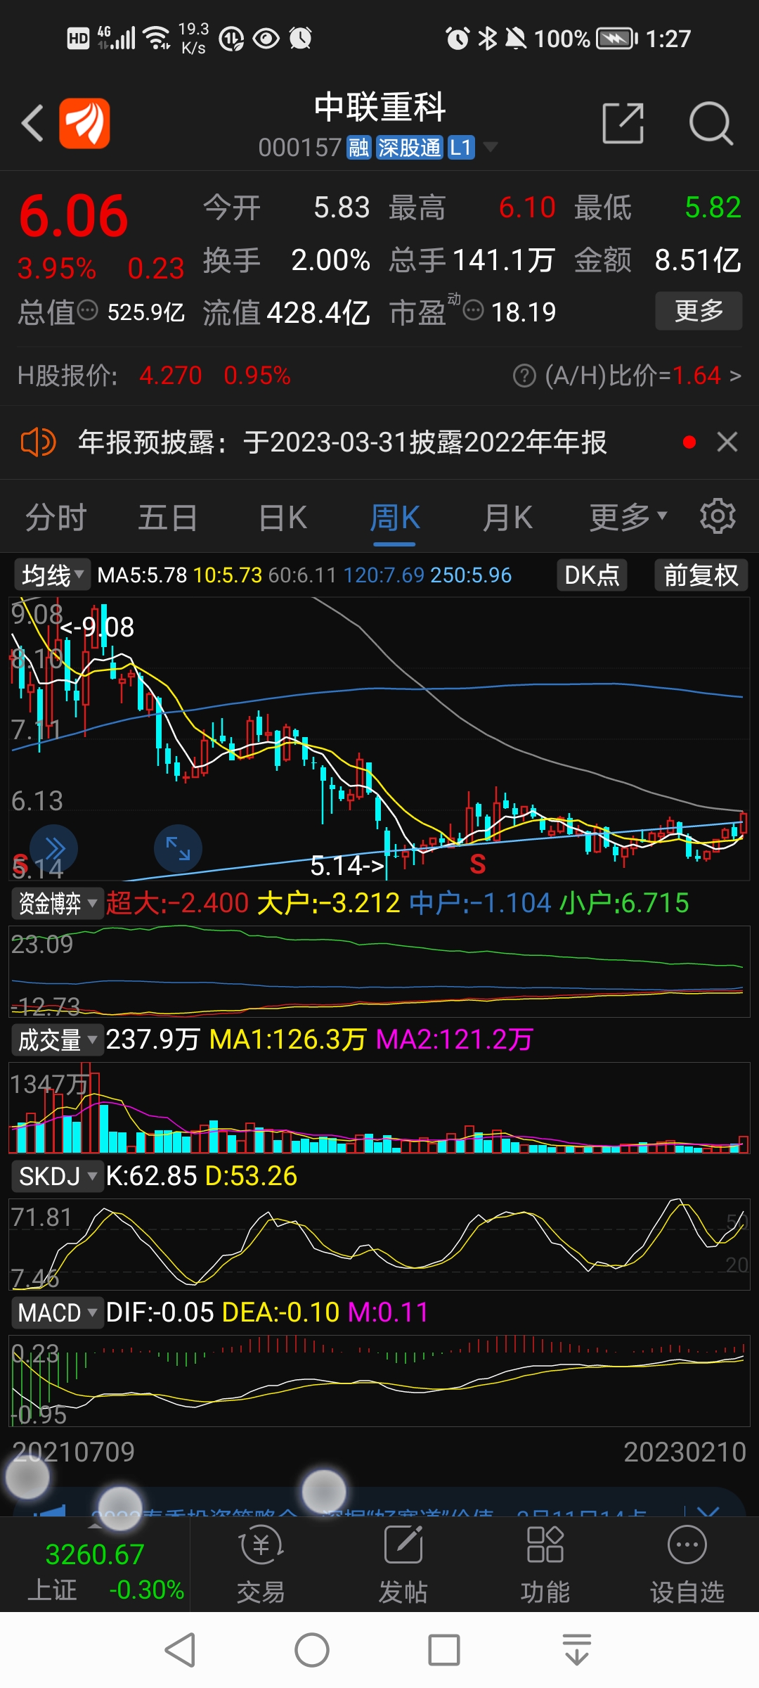Tap the 9.08 high price label
Viewport: 759px width, 1688px height.
click(x=98, y=627)
